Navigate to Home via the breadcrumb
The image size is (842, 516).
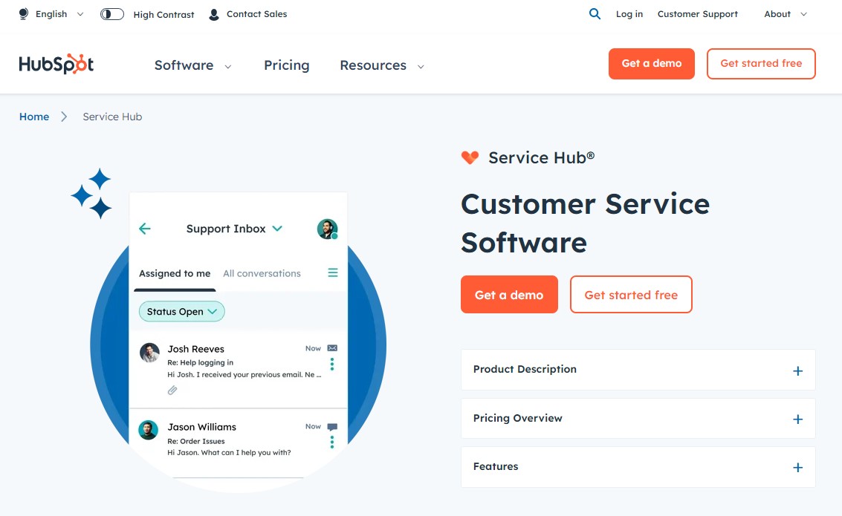tap(34, 117)
